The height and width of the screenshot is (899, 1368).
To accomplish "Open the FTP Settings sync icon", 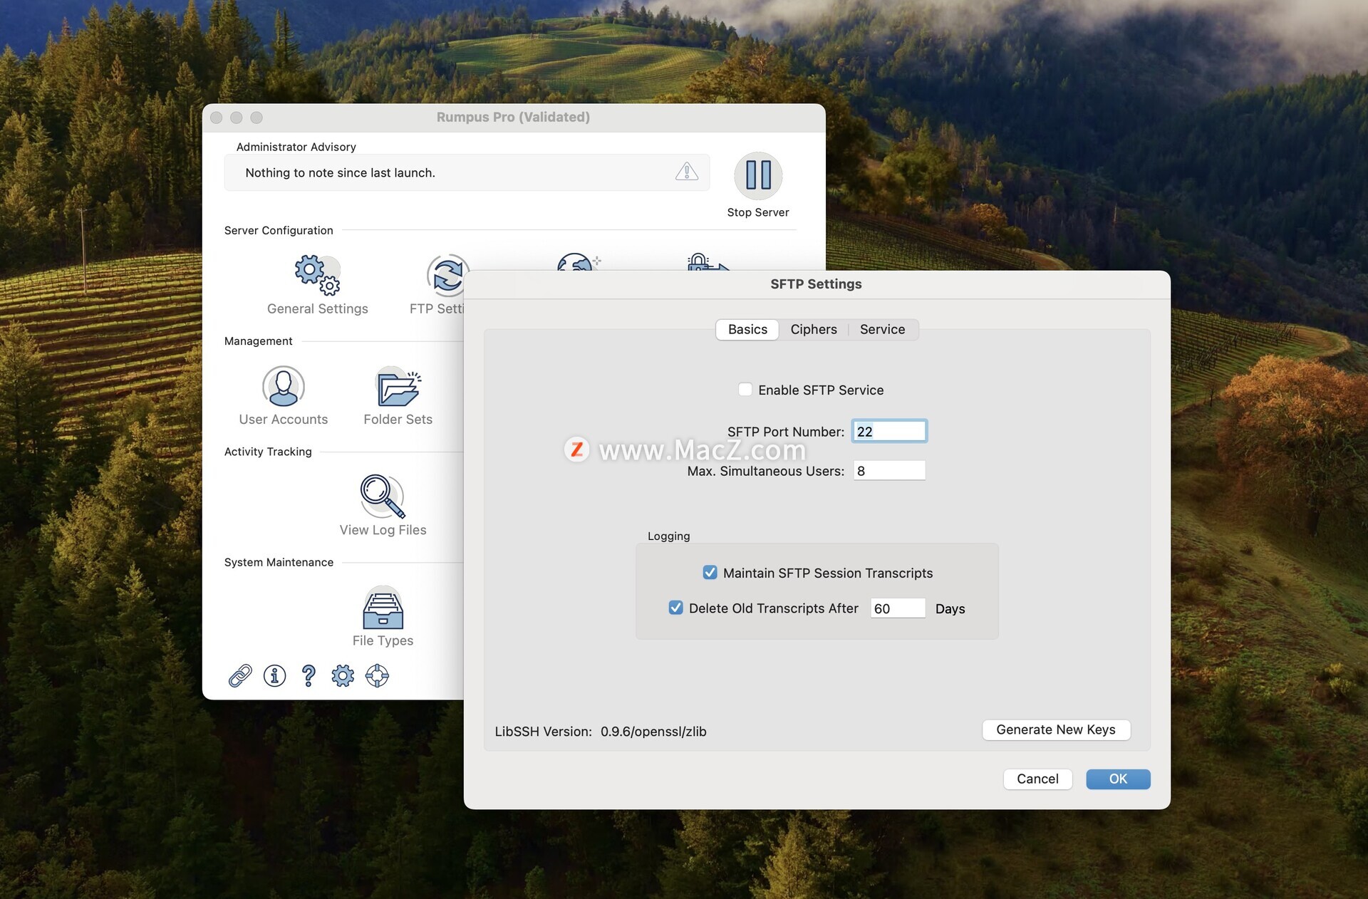I will (446, 275).
